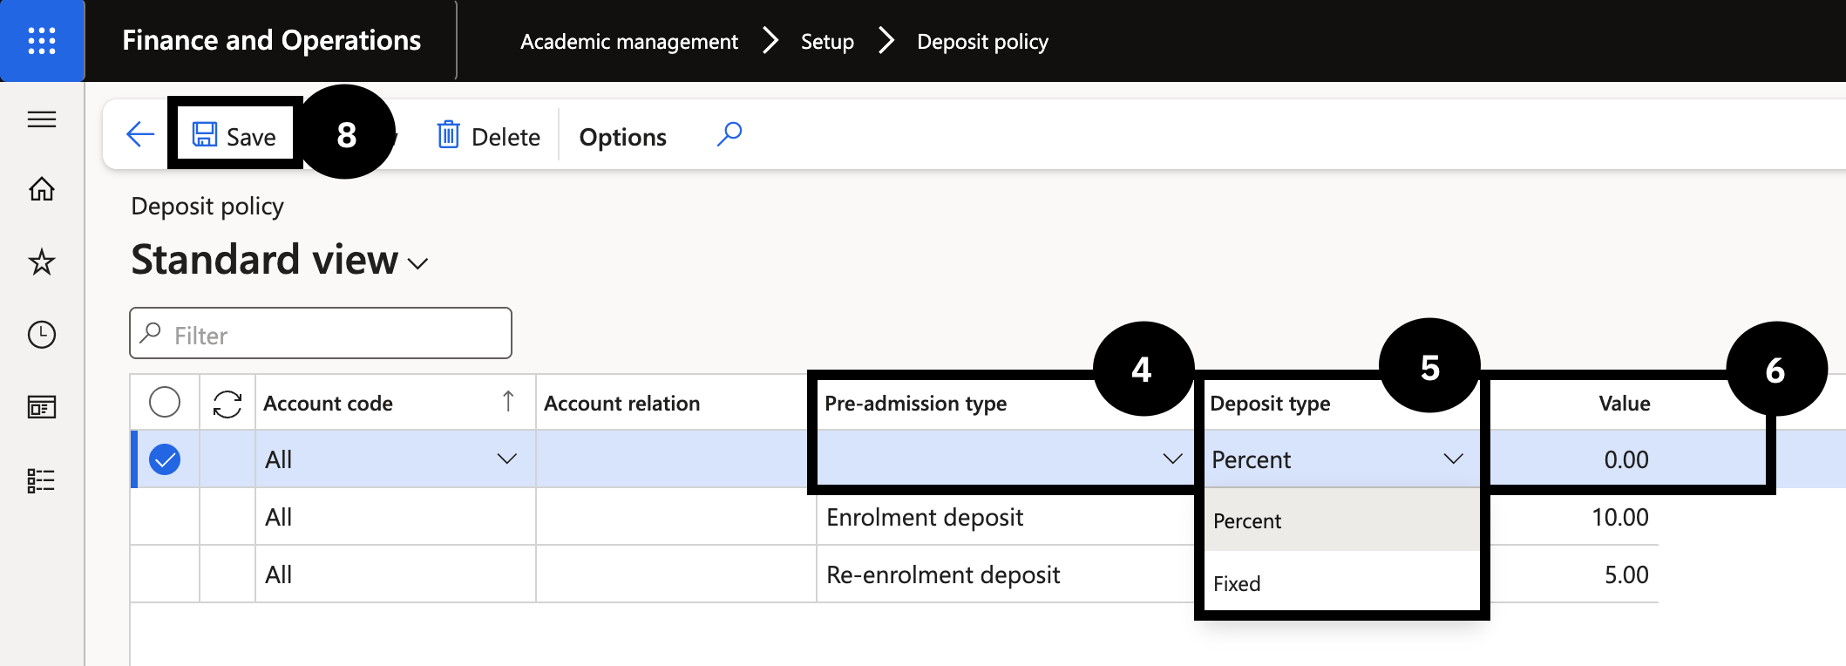This screenshot has height=666, width=1846.
Task: Click Value column header
Action: (1625, 403)
